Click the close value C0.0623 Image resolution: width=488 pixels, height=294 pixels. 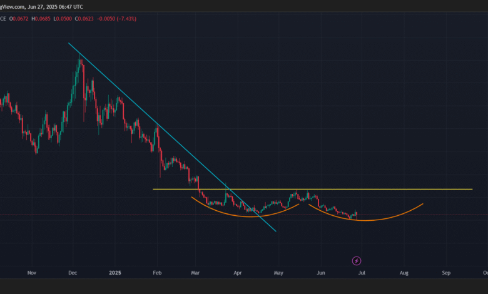point(84,19)
